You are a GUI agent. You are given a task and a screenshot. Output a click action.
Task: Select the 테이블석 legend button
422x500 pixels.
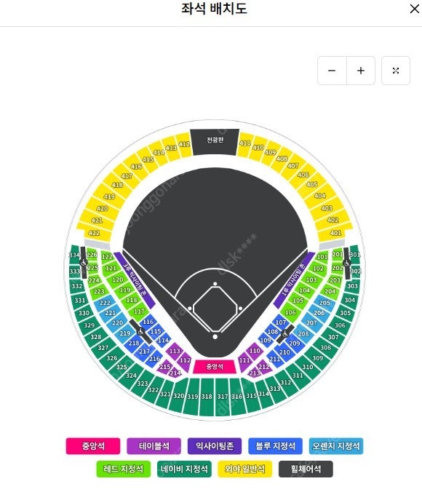pos(154,446)
